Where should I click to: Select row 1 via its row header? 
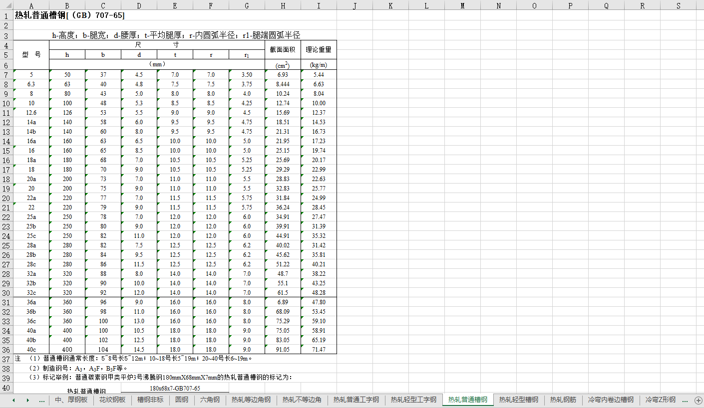pos(6,15)
